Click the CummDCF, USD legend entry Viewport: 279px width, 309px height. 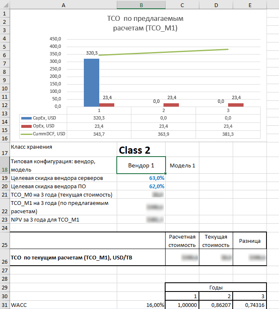[x=43, y=134]
